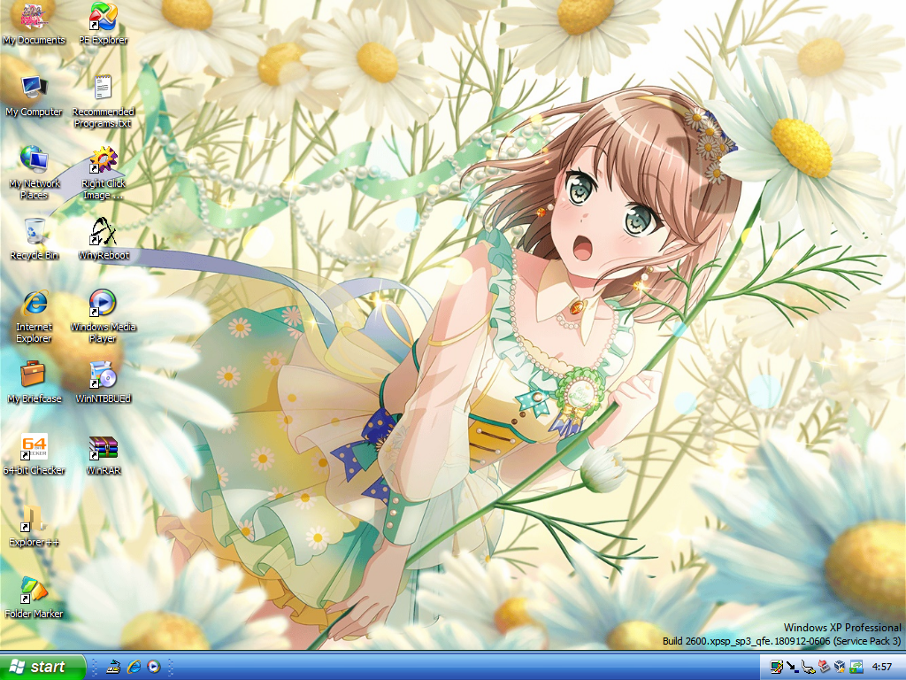Launch Windows Media Player from Quick Launch
This screenshot has width=906, height=680.
(x=154, y=667)
